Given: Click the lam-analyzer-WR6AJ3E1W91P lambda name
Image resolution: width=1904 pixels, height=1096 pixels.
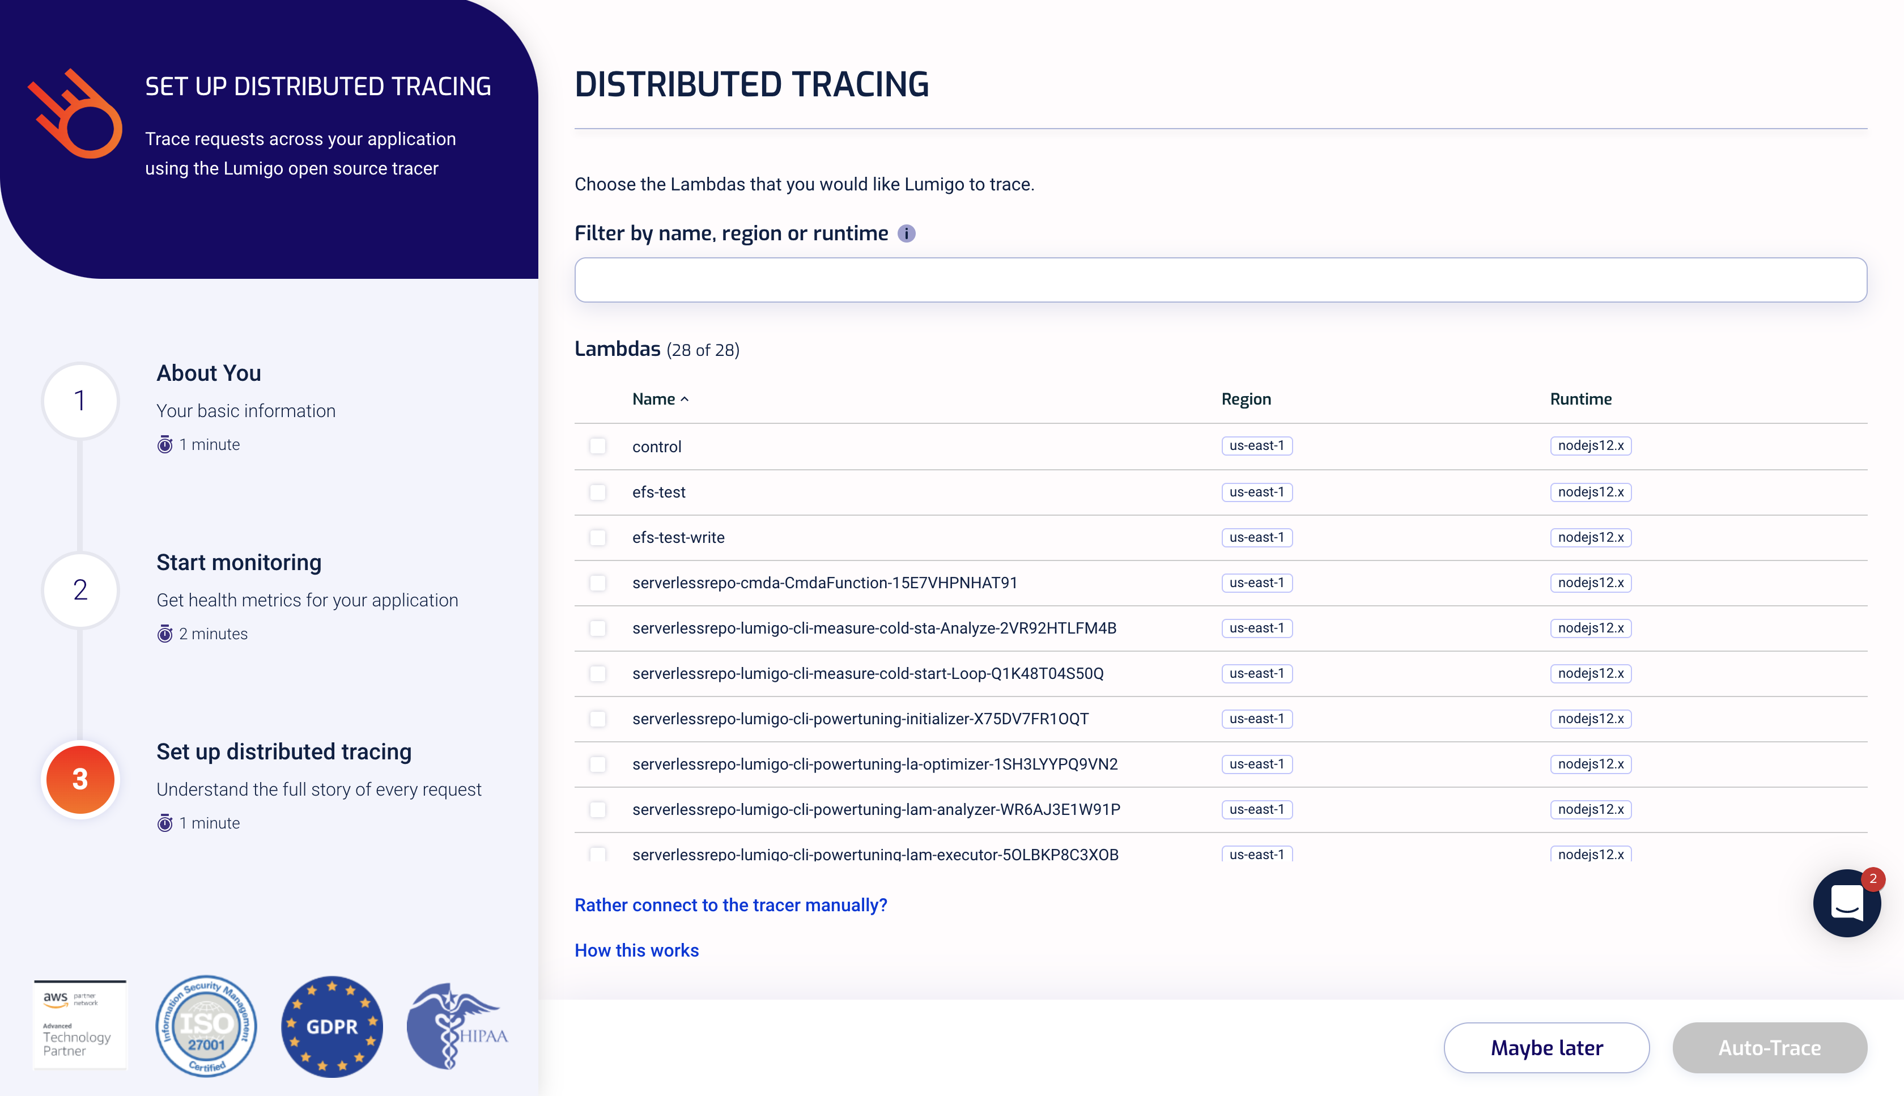Looking at the screenshot, I should tap(876, 809).
